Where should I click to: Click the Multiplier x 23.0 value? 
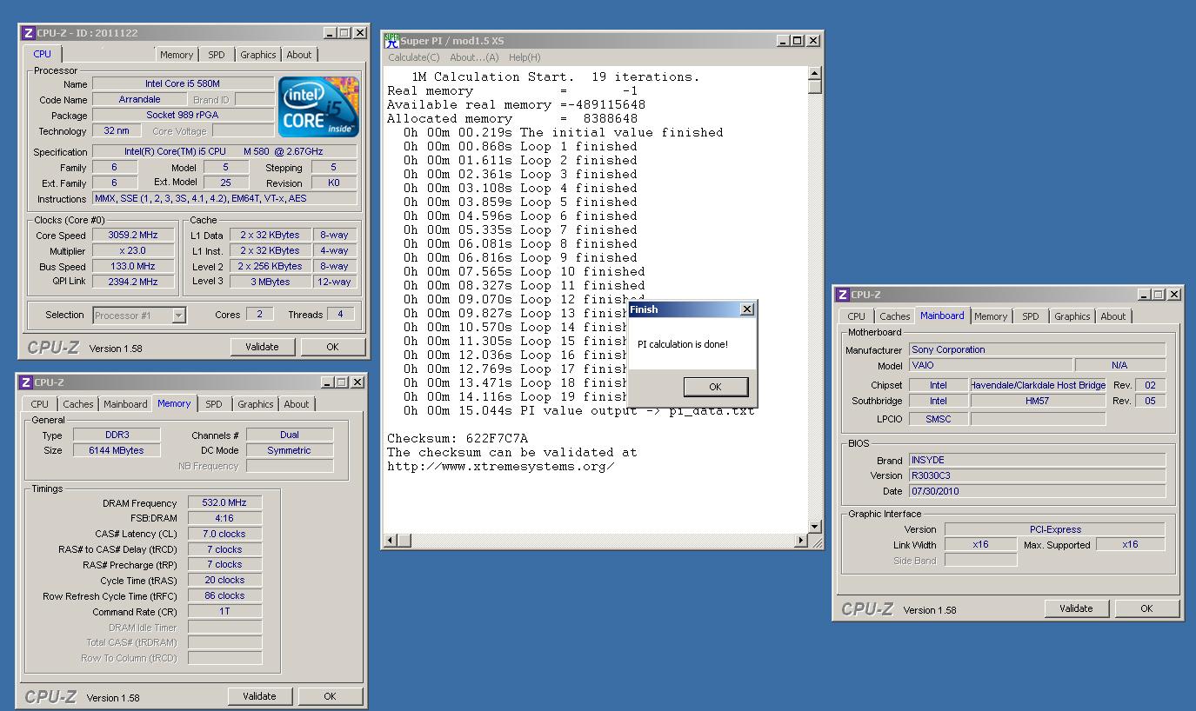(133, 250)
